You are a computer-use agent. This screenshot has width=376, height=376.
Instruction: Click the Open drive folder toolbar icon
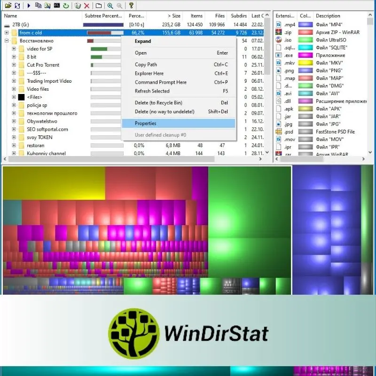[x=8, y=6]
